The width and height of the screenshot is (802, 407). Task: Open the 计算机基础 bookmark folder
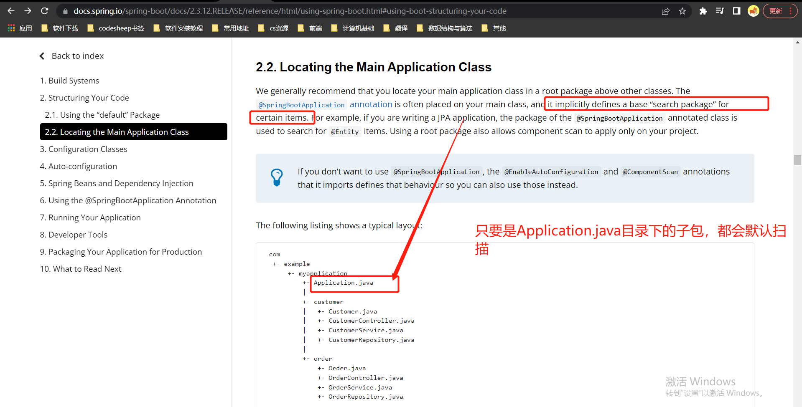coord(353,28)
